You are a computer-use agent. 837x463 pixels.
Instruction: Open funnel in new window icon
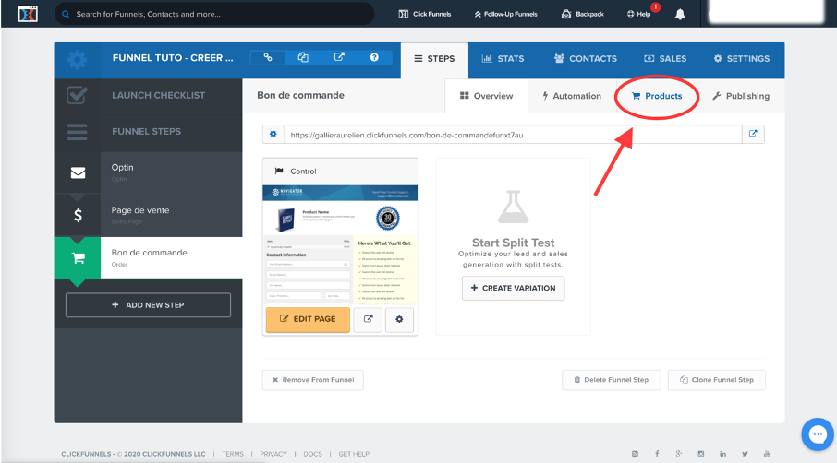[x=339, y=57]
